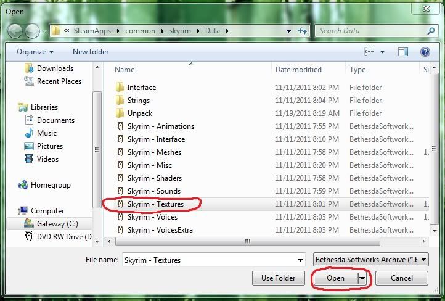This screenshot has width=445, height=301.
Task: Expand the arrow after skyrim in path
Action: click(198, 31)
